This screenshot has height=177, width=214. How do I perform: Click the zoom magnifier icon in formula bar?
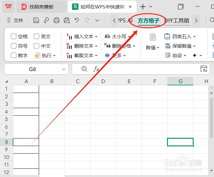[84, 69]
